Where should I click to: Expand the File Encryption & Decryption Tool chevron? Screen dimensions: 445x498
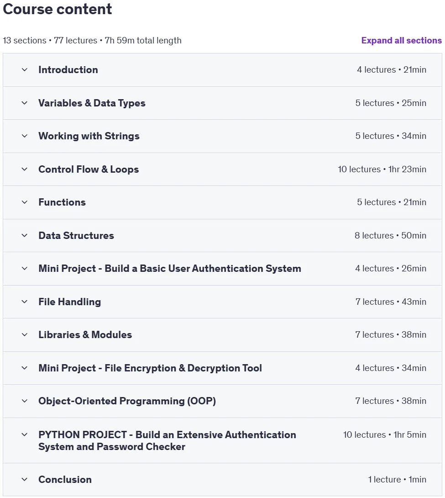[x=25, y=368]
